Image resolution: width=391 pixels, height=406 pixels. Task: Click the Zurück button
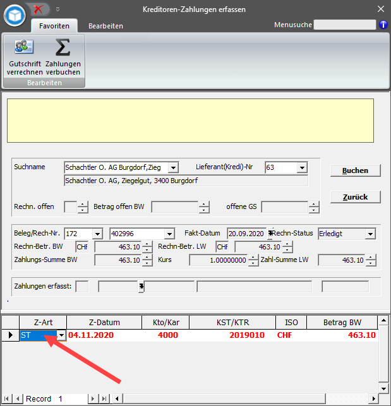(355, 197)
